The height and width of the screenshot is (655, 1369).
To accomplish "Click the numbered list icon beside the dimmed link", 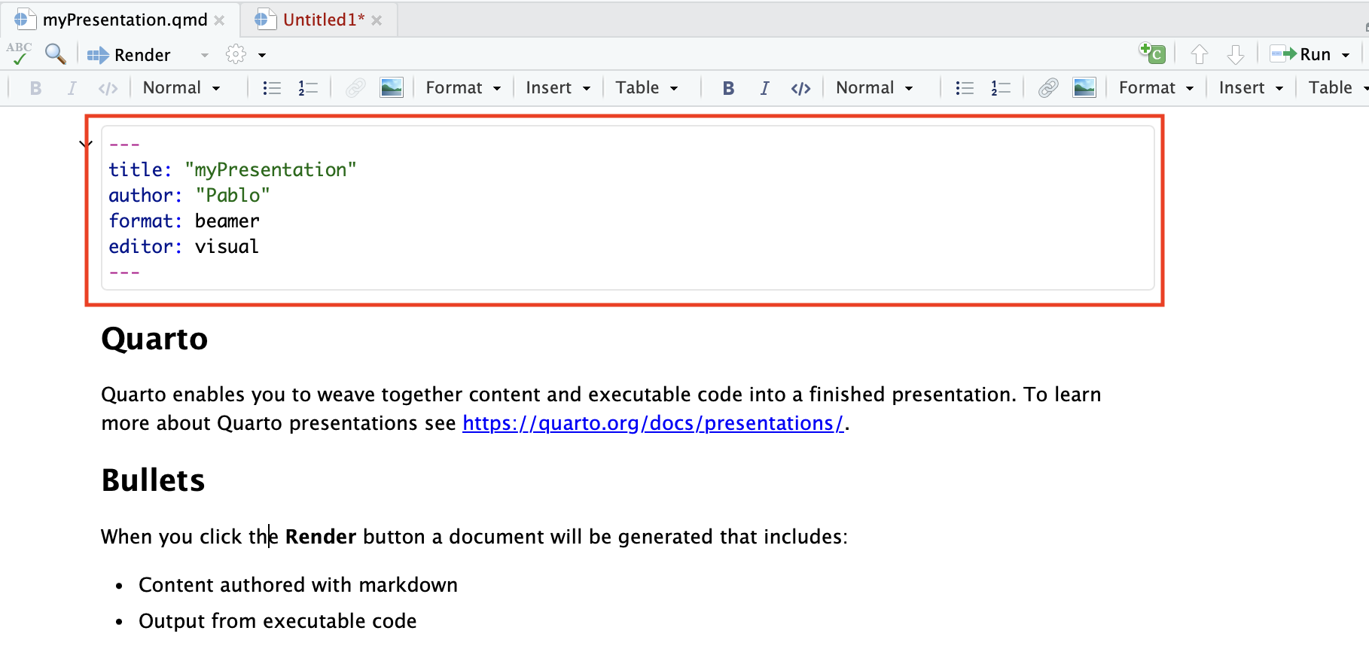I will [308, 88].
